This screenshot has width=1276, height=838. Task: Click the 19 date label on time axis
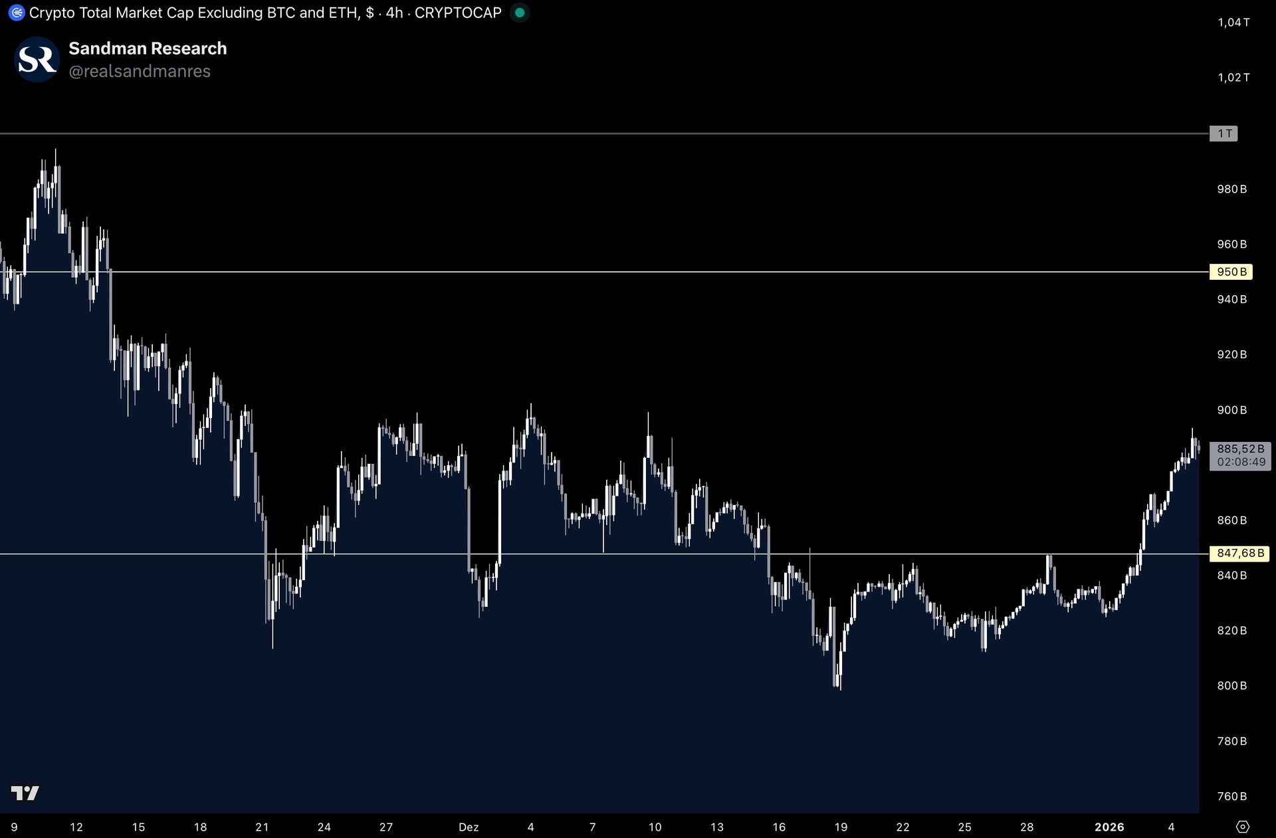tap(841, 827)
